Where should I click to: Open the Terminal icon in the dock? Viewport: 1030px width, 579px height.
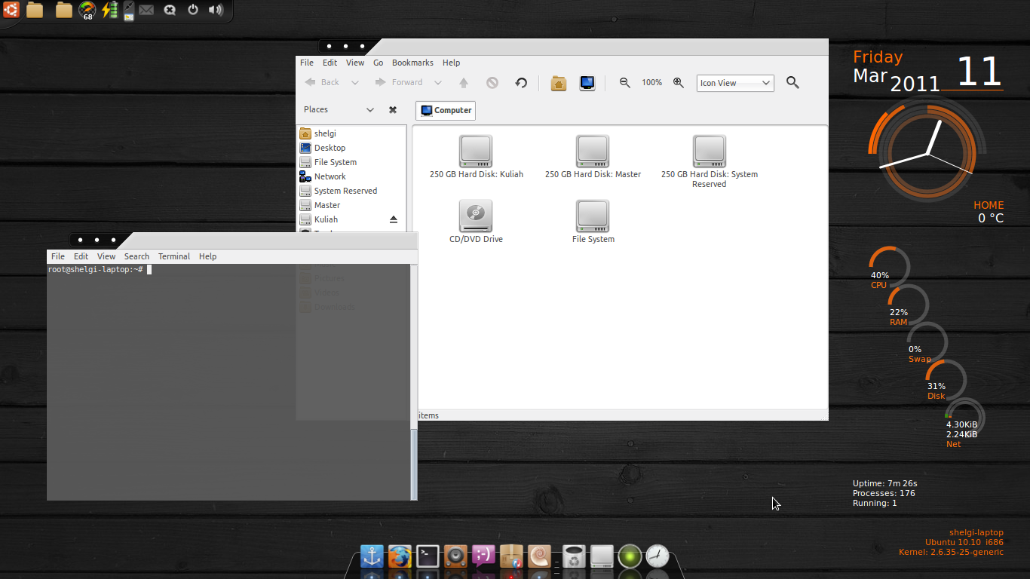click(x=428, y=557)
